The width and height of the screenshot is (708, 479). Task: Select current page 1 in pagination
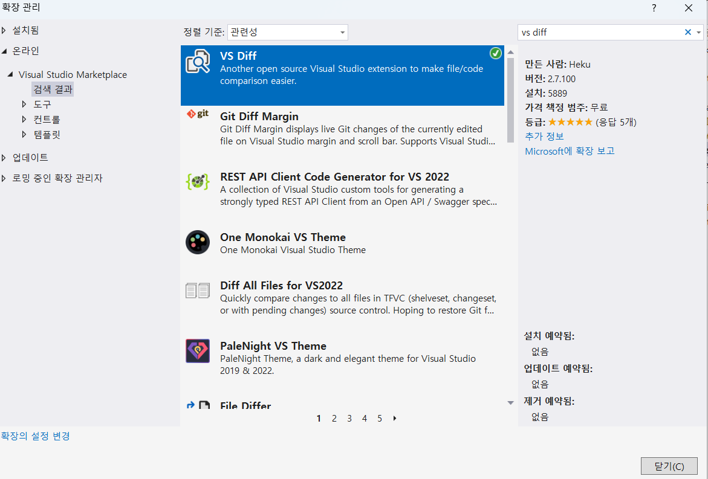click(319, 419)
